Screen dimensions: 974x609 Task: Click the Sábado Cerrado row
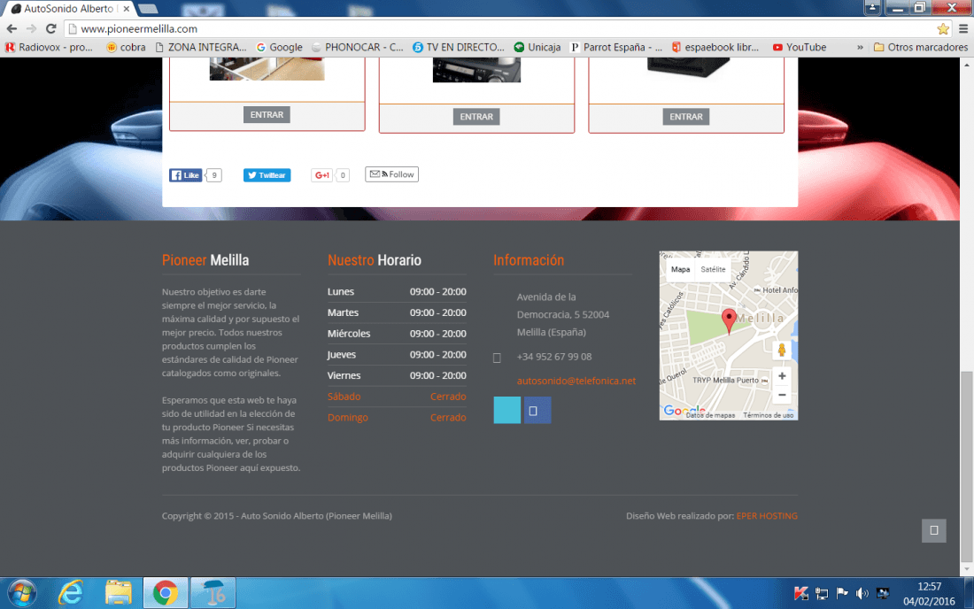(x=397, y=396)
